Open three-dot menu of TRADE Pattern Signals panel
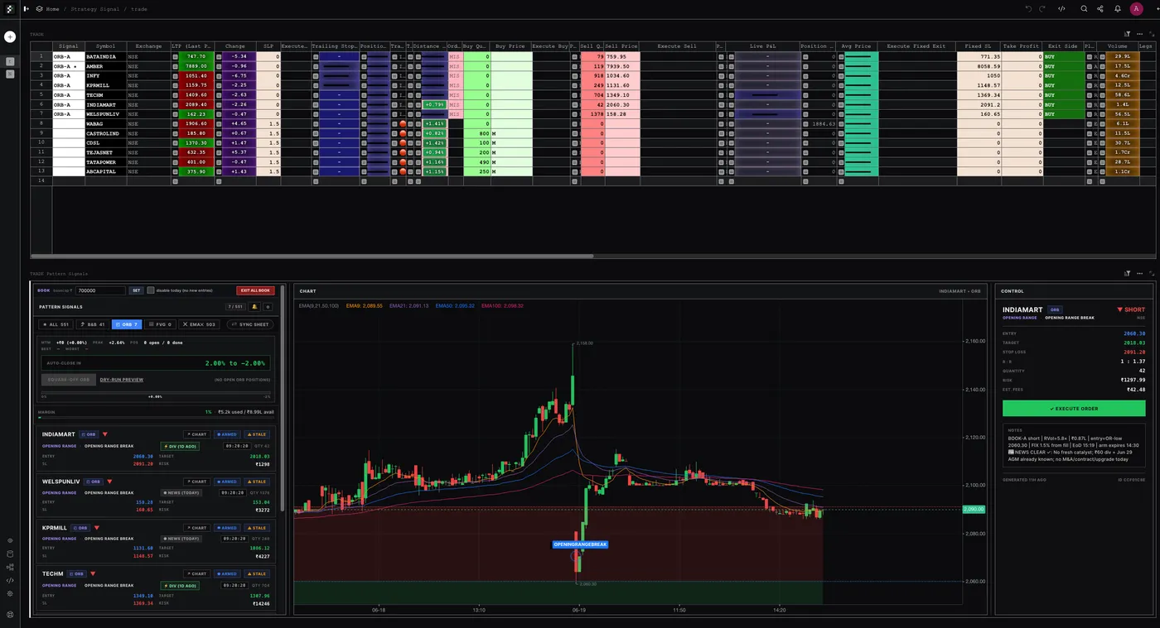This screenshot has width=1160, height=628. tap(1139, 274)
